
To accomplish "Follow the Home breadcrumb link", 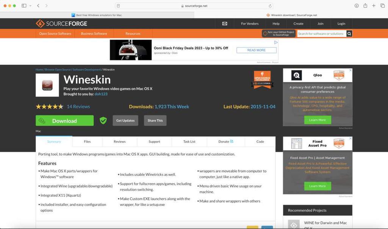I will click(x=39, y=70).
